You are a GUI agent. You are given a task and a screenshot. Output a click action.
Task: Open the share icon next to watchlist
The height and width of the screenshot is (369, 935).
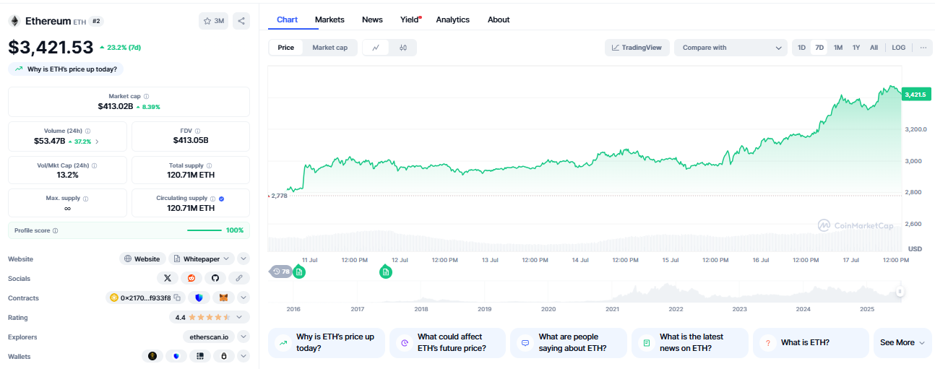pos(241,21)
